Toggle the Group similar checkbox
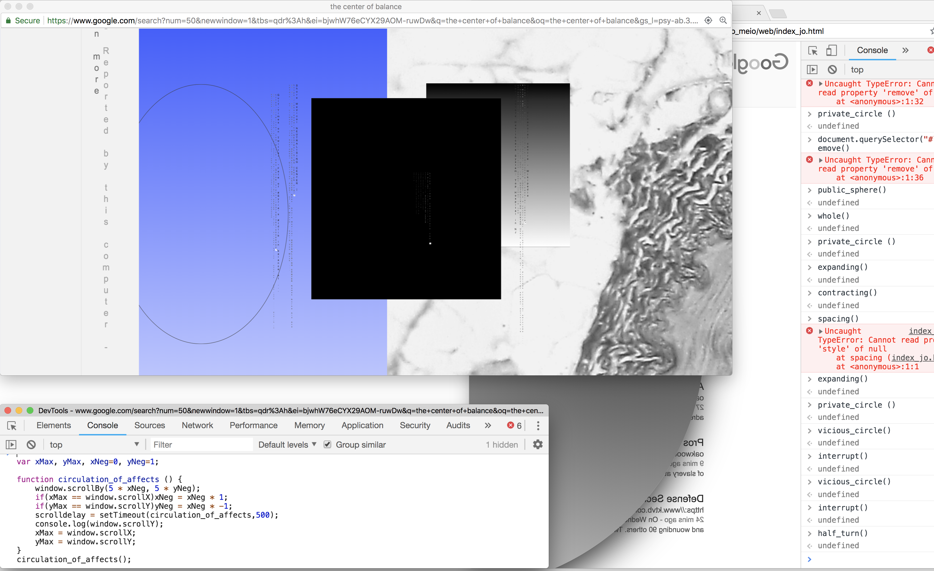Image resolution: width=934 pixels, height=571 pixels. tap(327, 445)
